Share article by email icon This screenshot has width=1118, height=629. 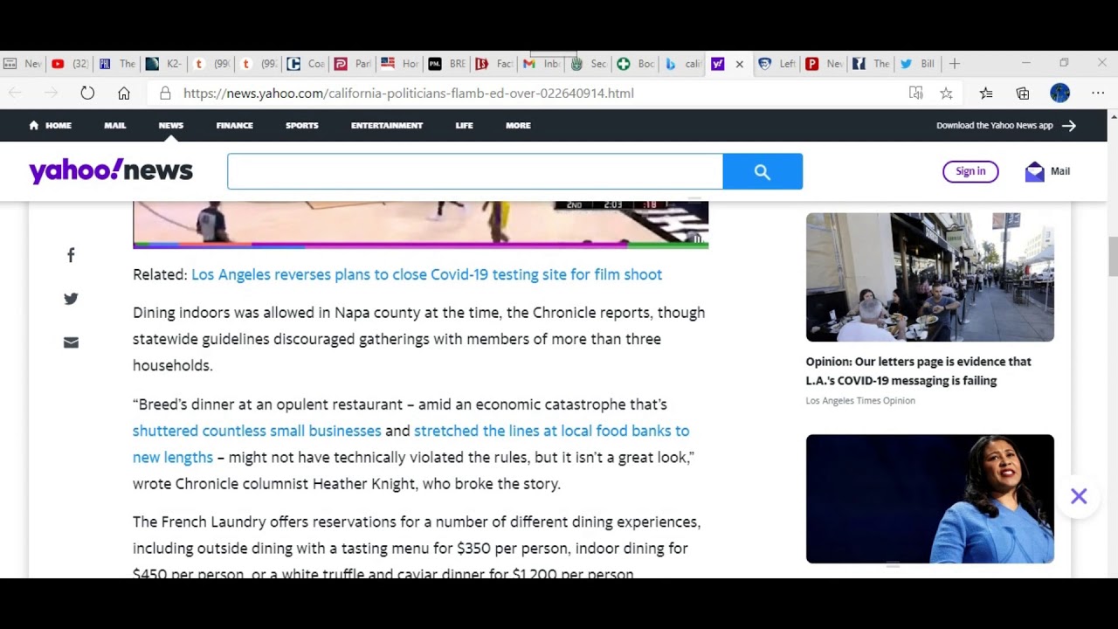coord(71,342)
